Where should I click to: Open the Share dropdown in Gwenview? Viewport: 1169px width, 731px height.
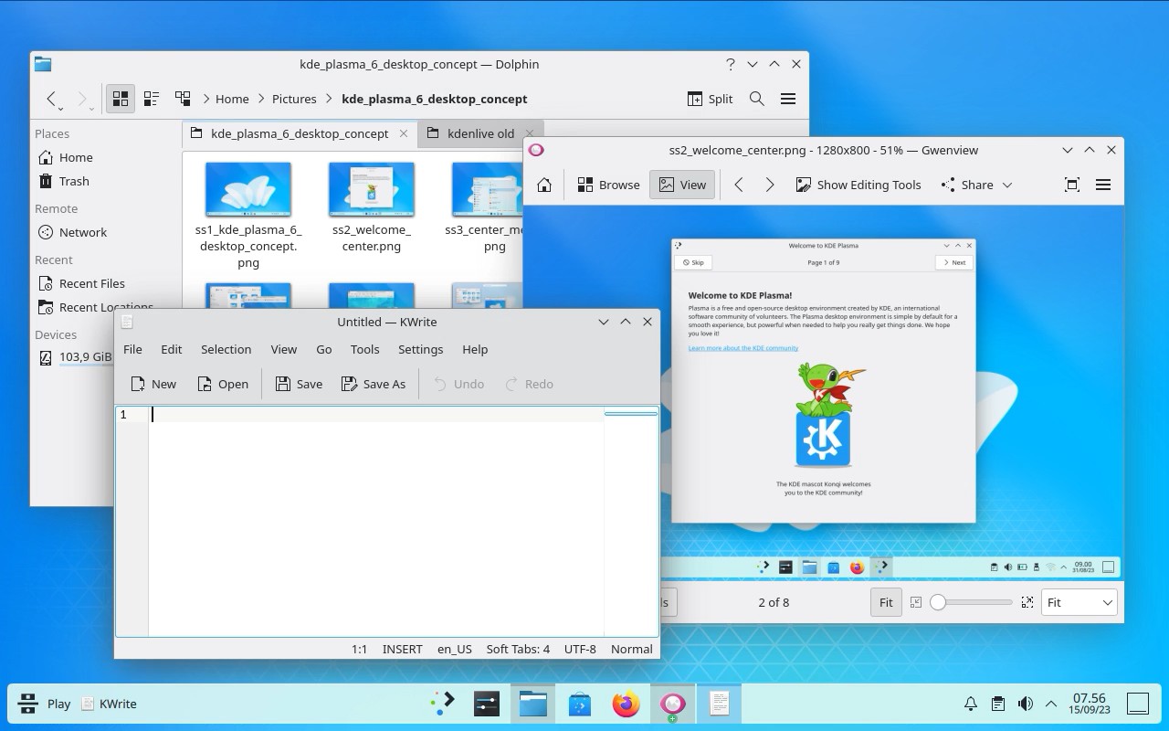[975, 185]
